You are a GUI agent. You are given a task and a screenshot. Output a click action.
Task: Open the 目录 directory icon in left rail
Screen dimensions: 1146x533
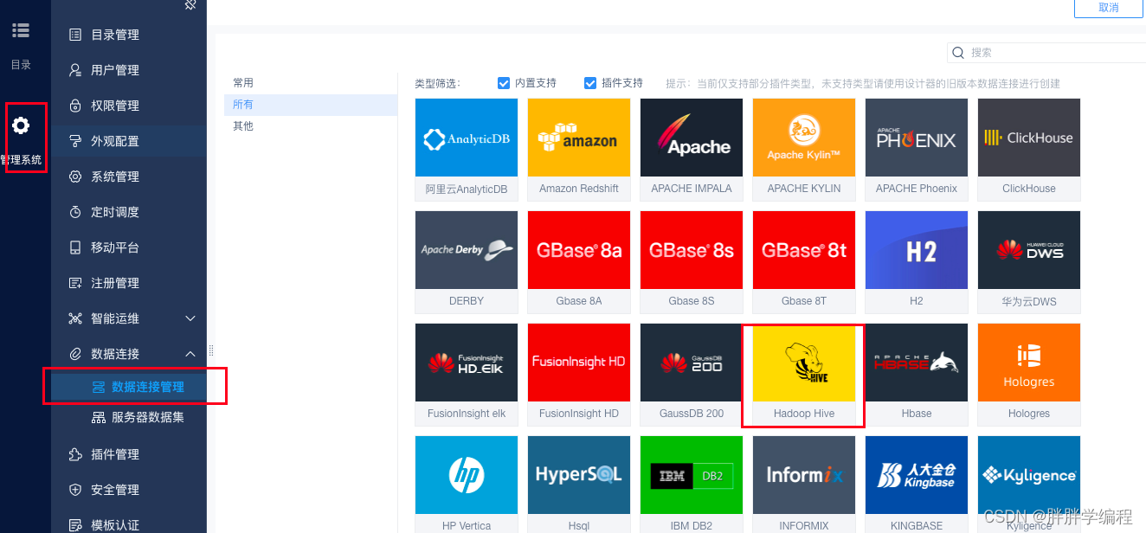tap(21, 29)
